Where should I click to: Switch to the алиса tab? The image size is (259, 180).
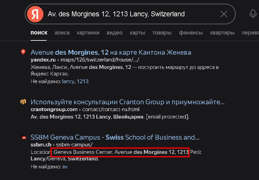coord(62,33)
